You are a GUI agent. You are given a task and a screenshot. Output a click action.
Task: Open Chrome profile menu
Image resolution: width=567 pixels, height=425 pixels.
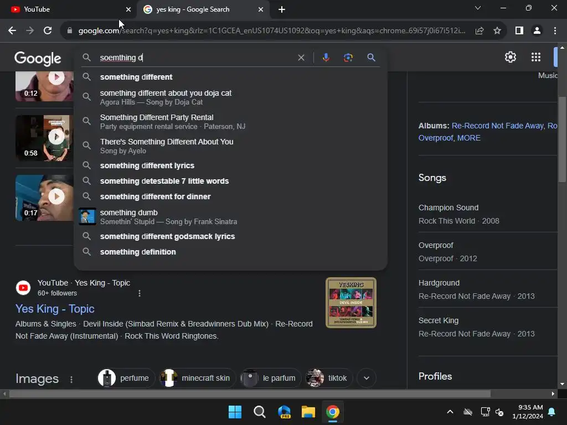click(x=537, y=30)
